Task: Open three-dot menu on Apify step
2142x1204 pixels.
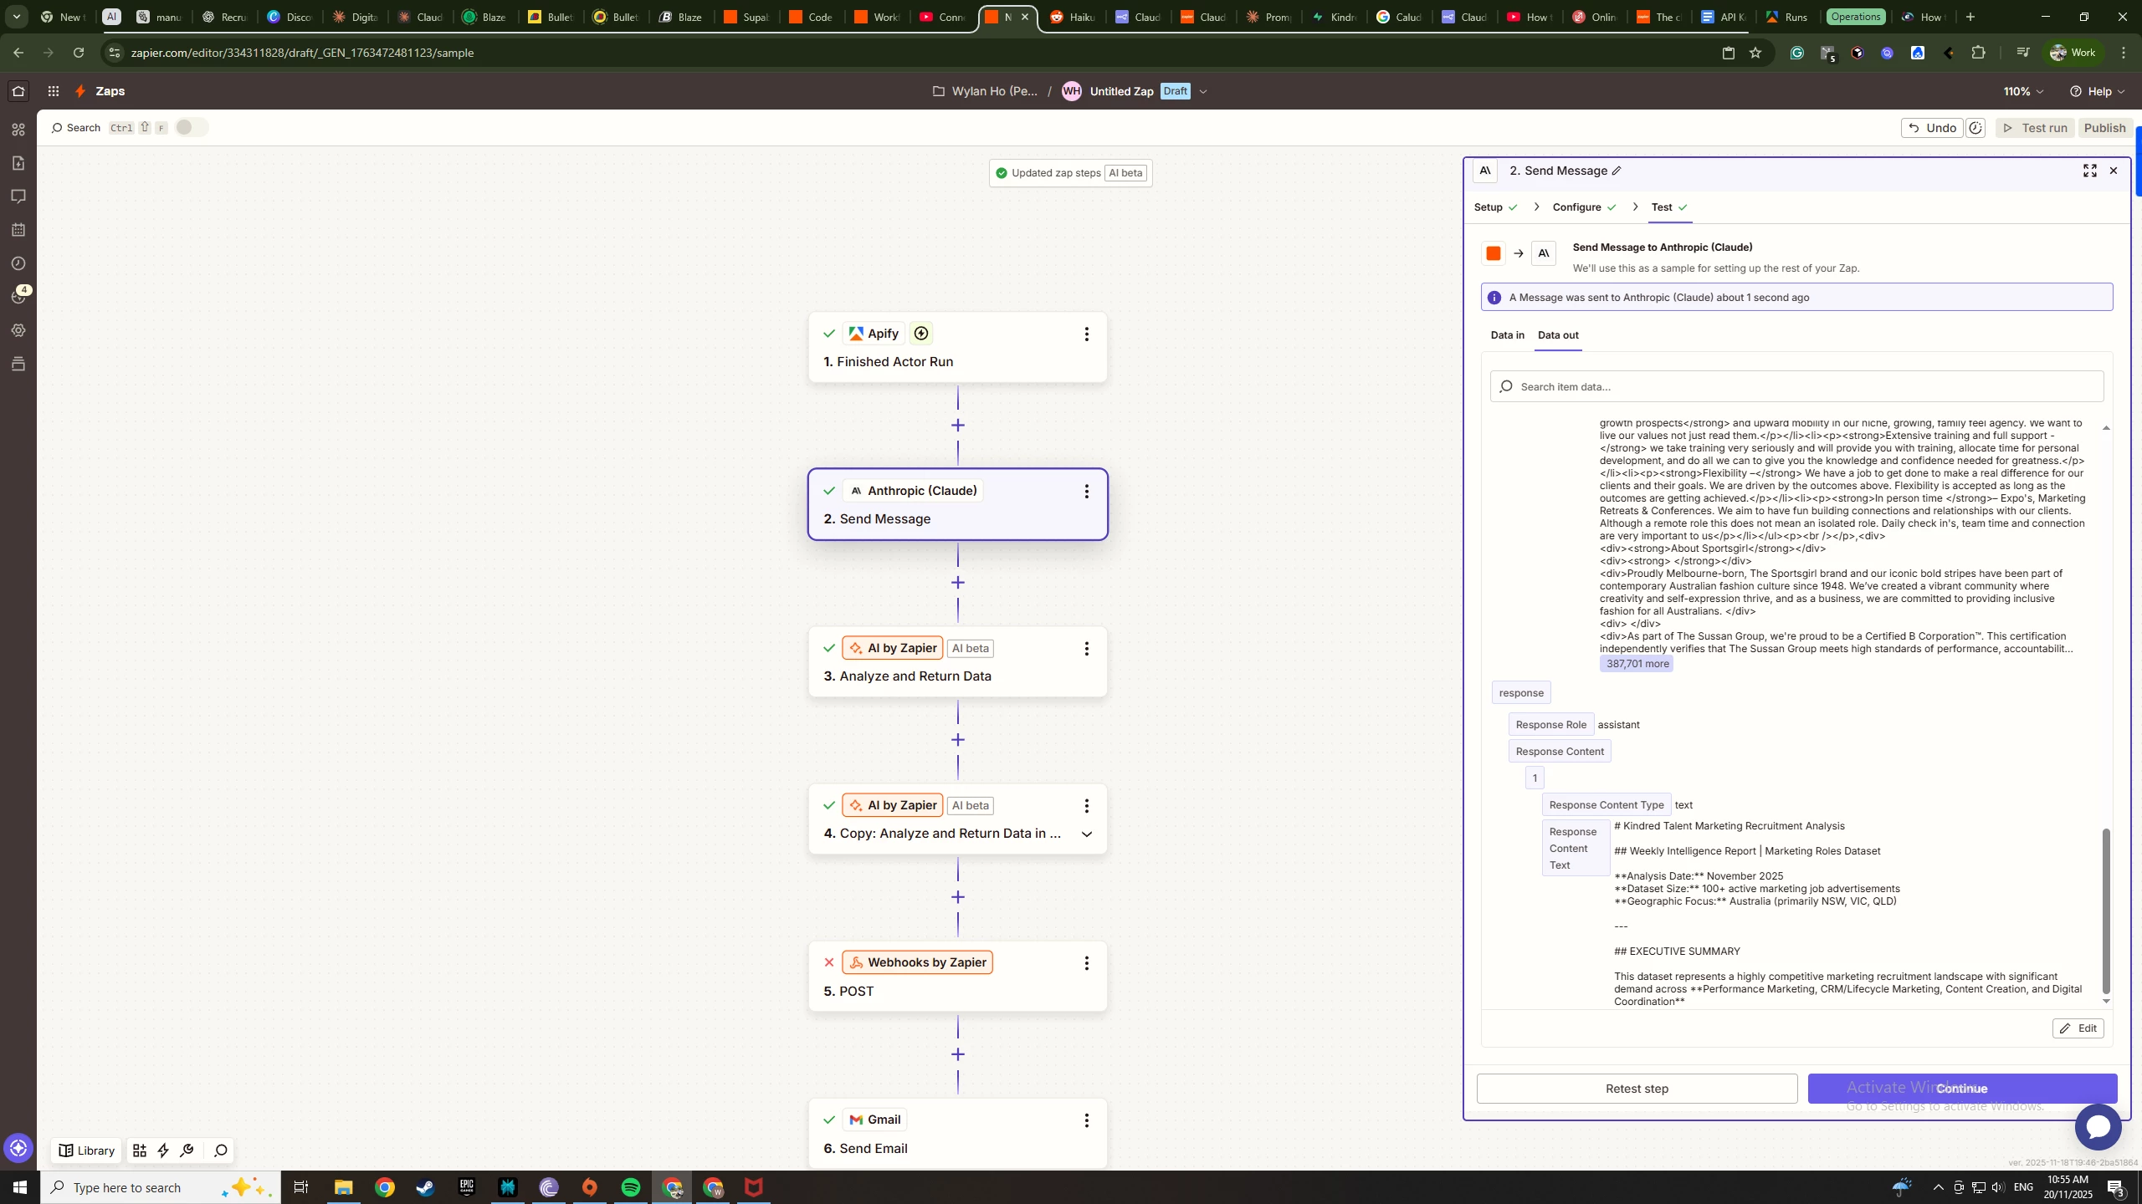Action: tap(1086, 334)
